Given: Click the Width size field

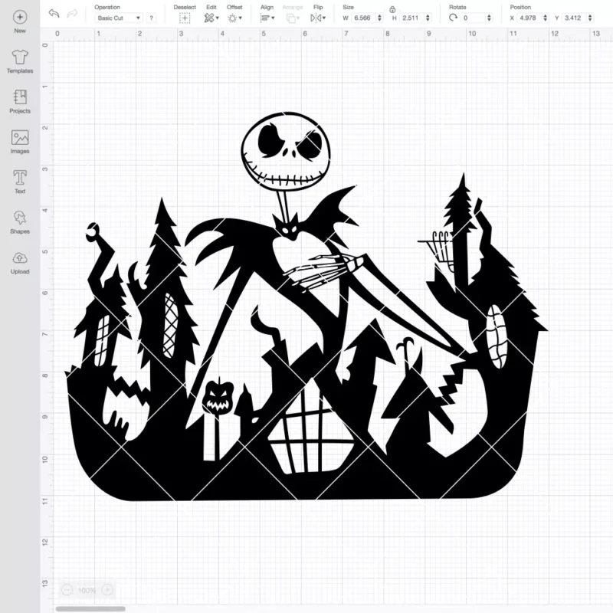Looking at the screenshot, I should pos(363,18).
